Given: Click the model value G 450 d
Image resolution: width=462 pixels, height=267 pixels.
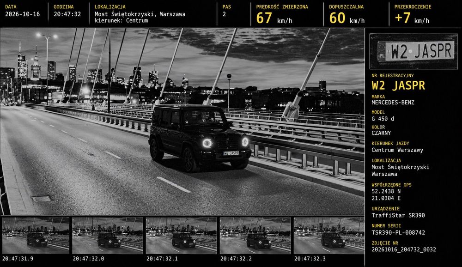Looking at the screenshot, I should [383, 118].
